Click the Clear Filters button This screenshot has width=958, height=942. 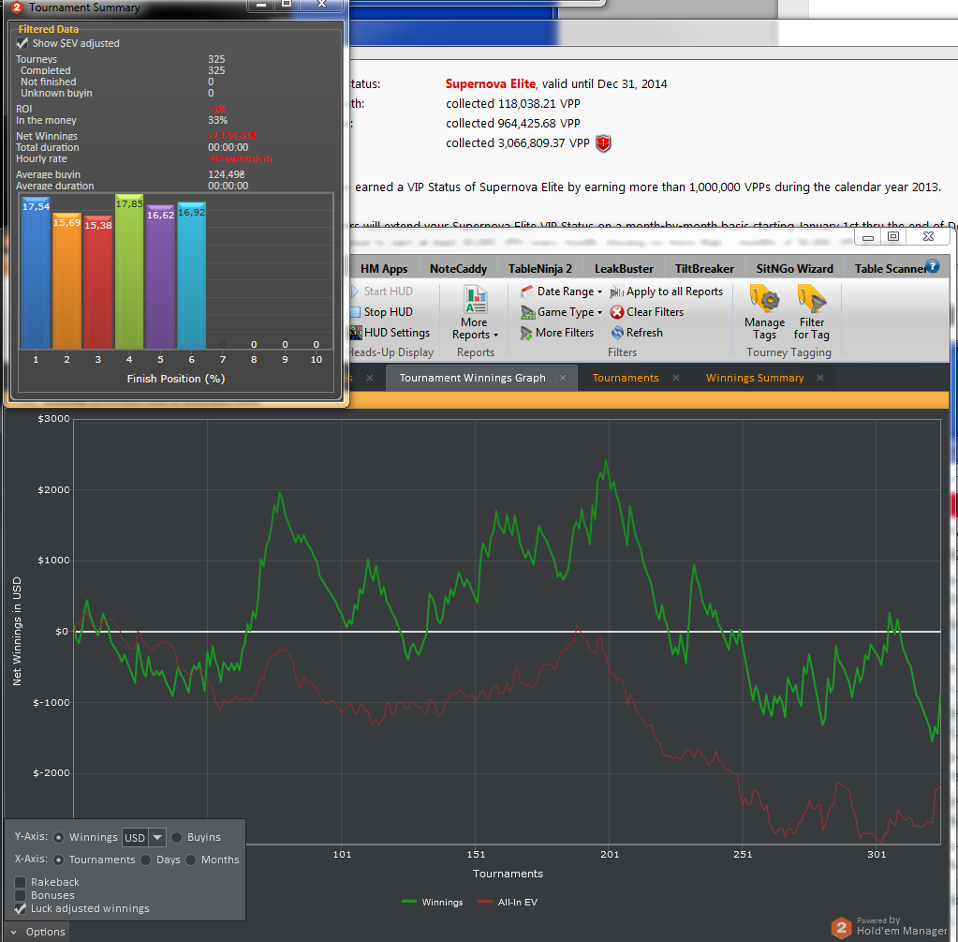647,312
